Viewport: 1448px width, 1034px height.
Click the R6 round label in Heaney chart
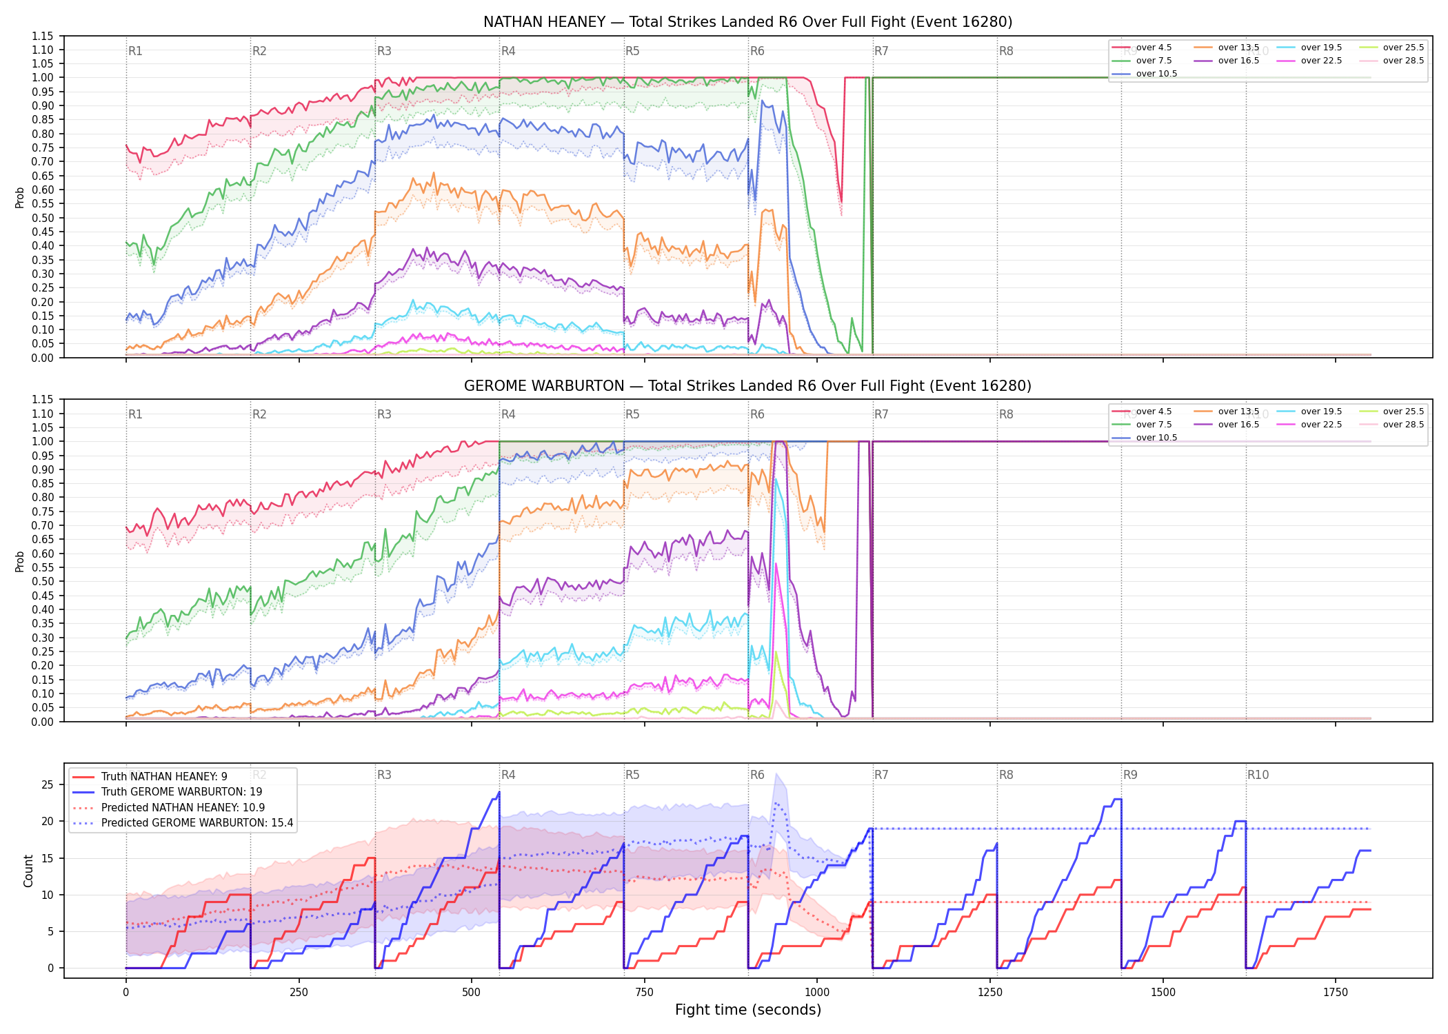pyautogui.click(x=757, y=51)
